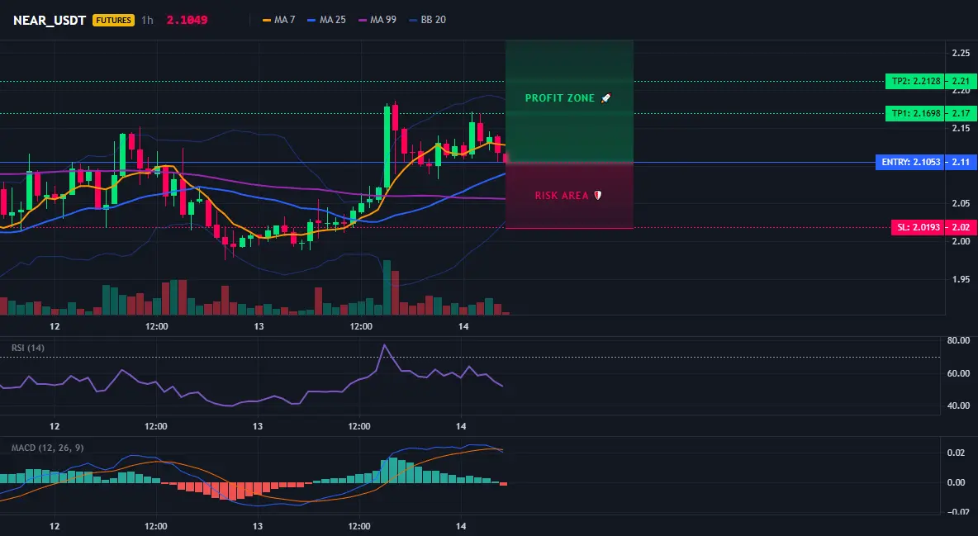Click the 40.00 RSI axis label

(958, 406)
